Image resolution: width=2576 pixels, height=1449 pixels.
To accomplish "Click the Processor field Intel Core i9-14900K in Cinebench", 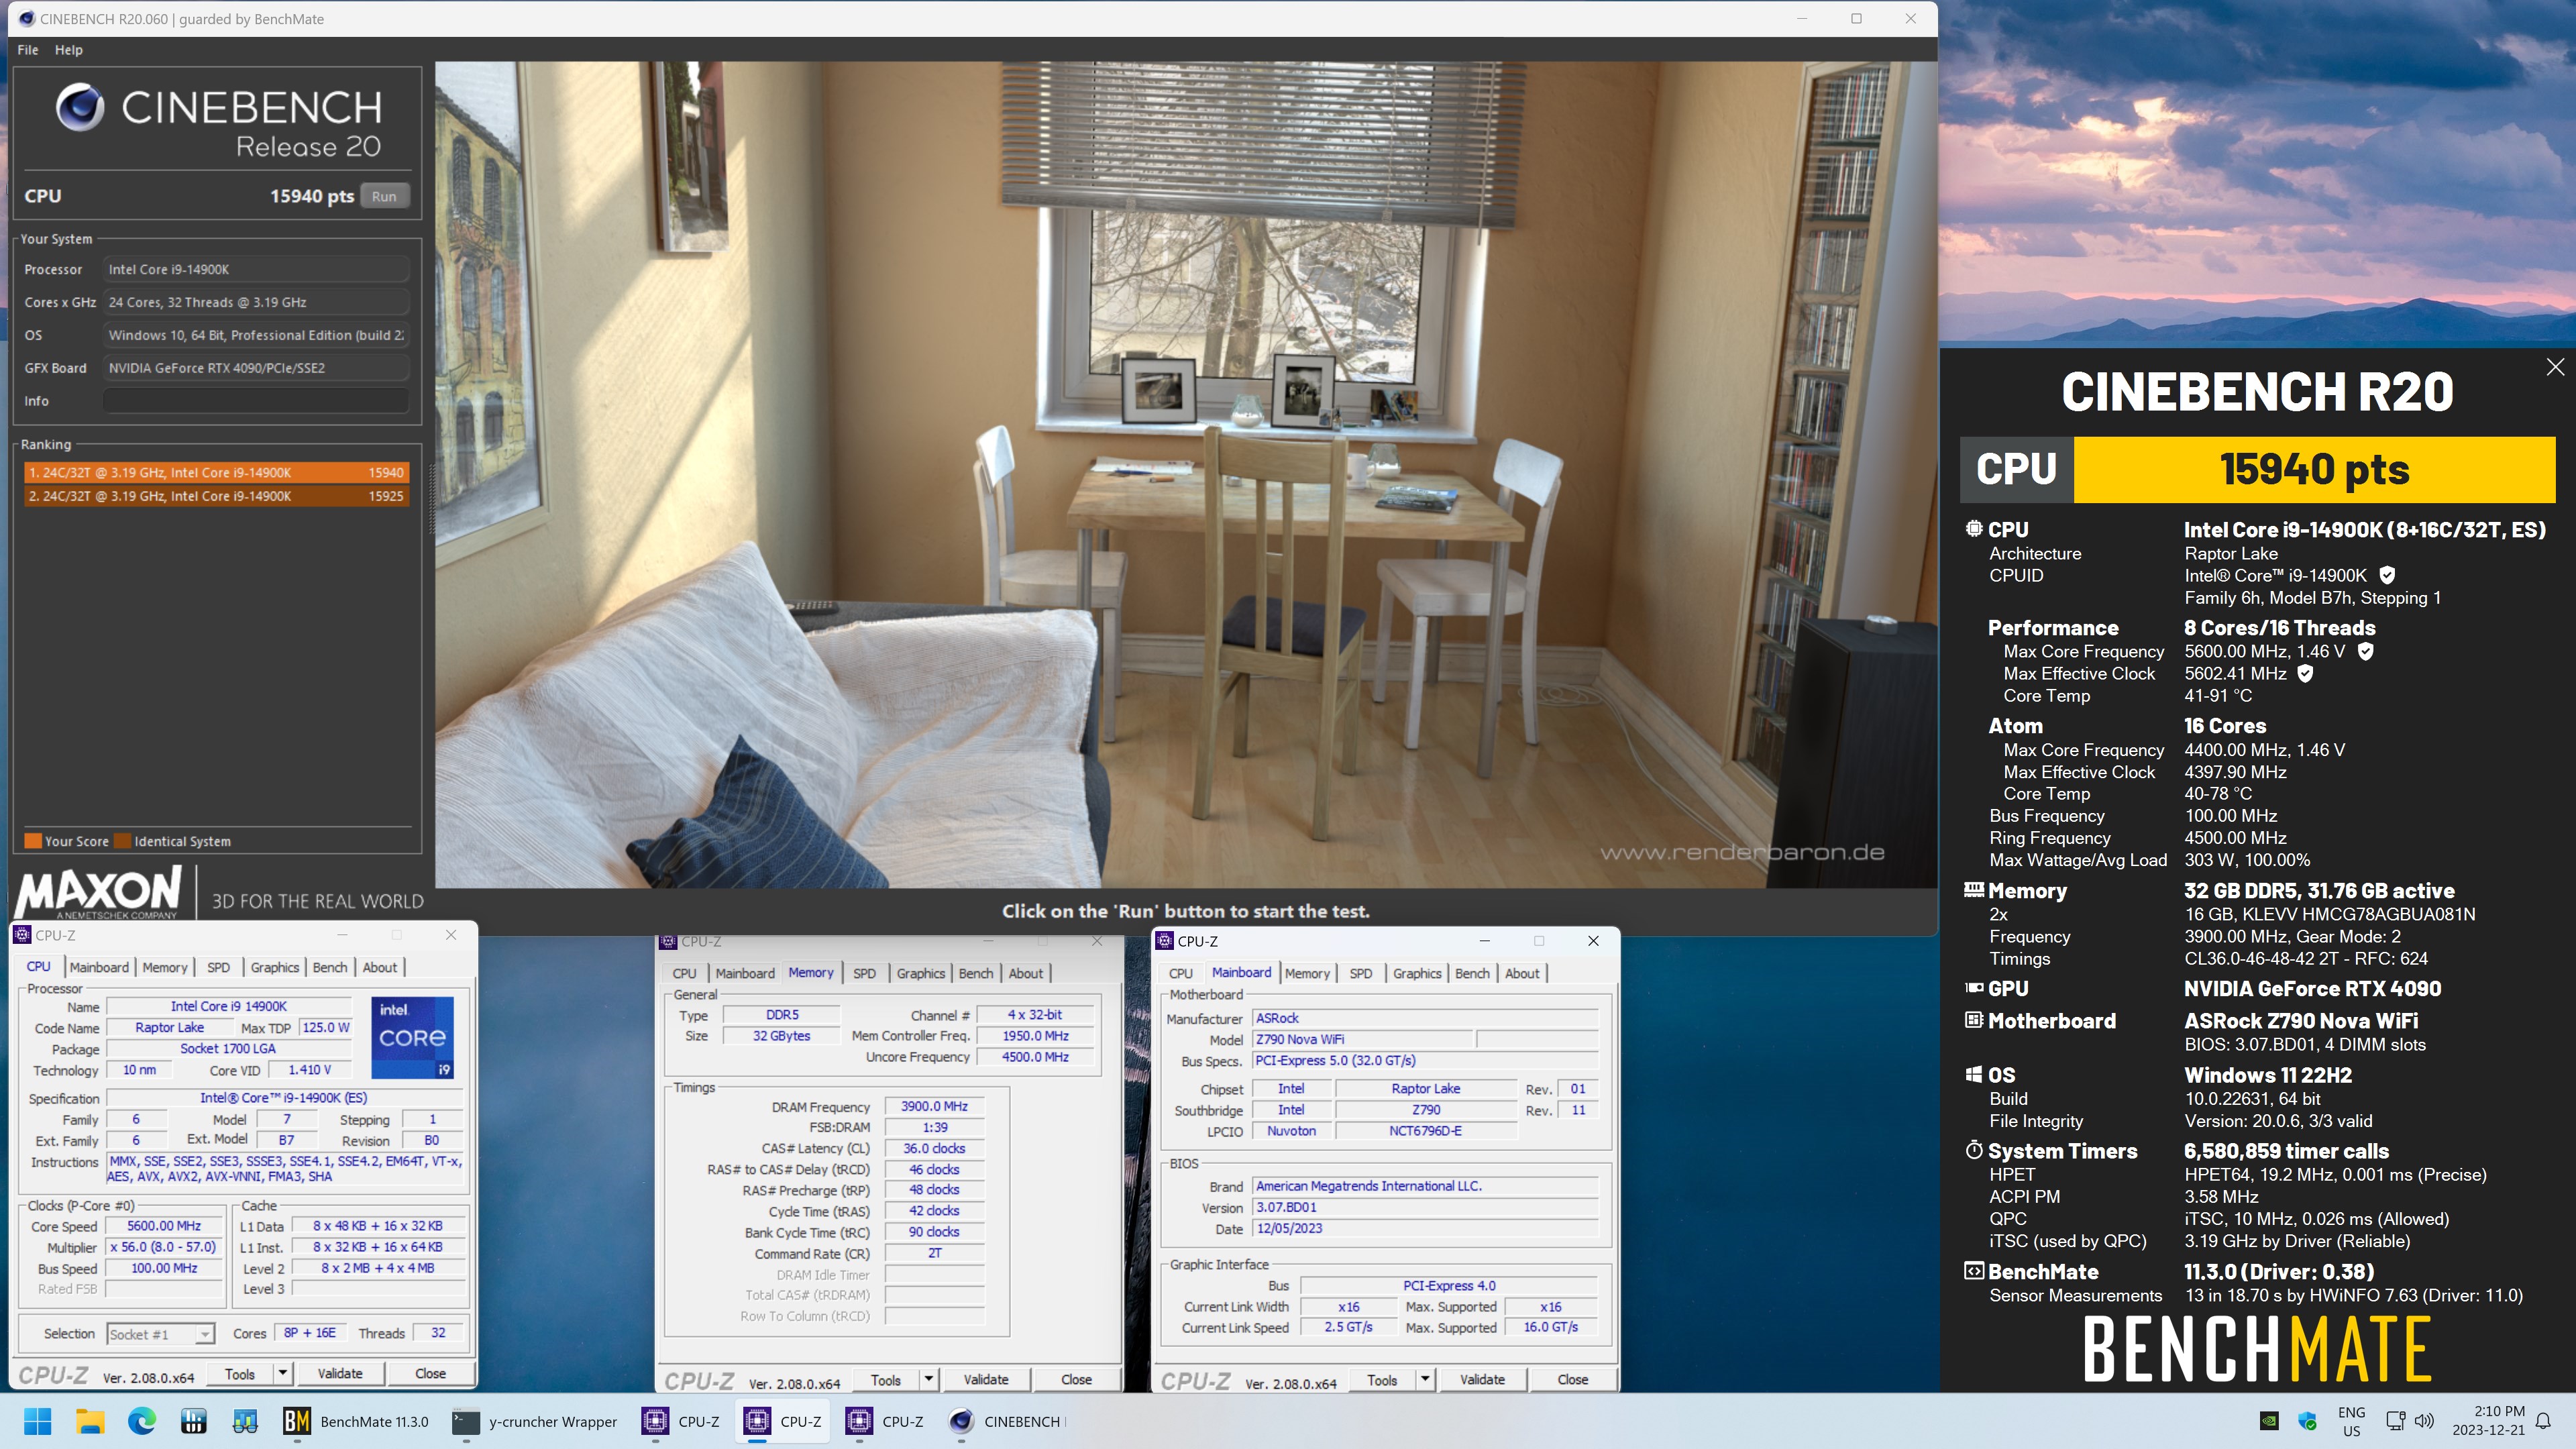I will point(256,269).
